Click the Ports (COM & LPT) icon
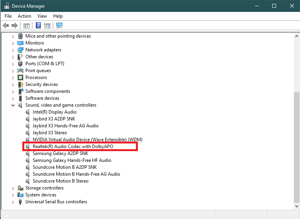Viewport: 300px width, 219px height. 20,64
